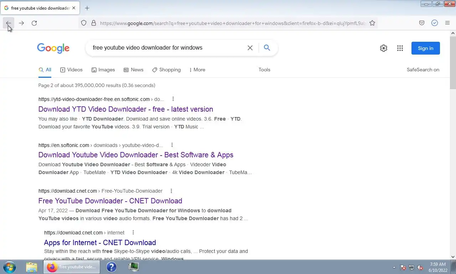
Task: Open Download Youtube Video Downloader Best Software link
Action: [x=136, y=155]
